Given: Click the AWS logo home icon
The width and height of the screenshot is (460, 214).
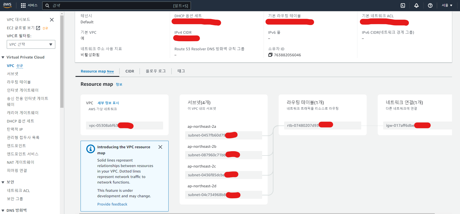Looking at the screenshot, I should pyautogui.click(x=7, y=5).
